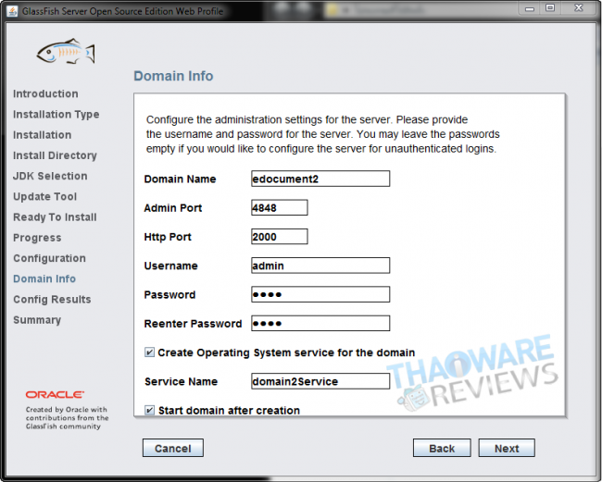Edit the Admin Port field
This screenshot has width=602, height=482.
tap(279, 207)
